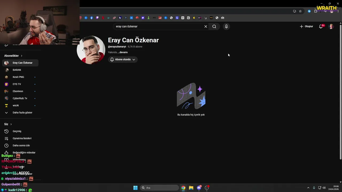Open the Windows Start menu
Viewport: 342px width, 192px height.
click(x=135, y=188)
